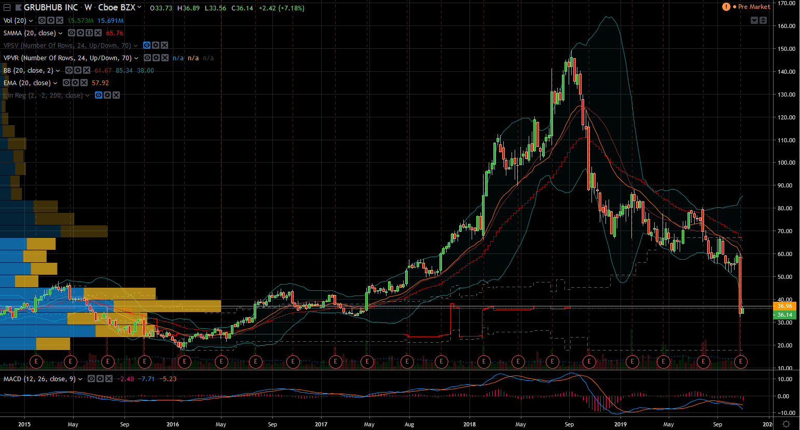
Task: Click the SMMA value 65.76
Action: click(115, 33)
